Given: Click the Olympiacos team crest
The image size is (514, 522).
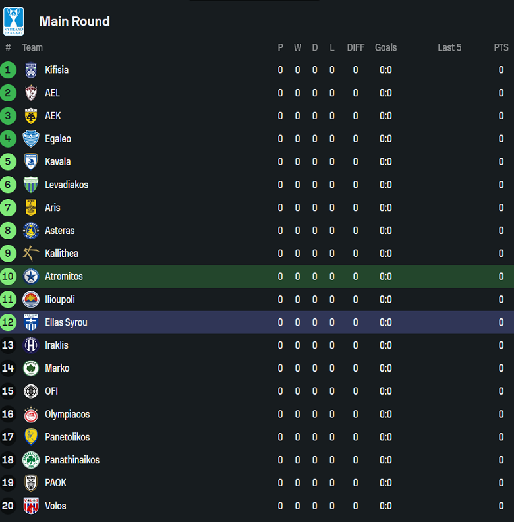Looking at the screenshot, I should coord(31,415).
